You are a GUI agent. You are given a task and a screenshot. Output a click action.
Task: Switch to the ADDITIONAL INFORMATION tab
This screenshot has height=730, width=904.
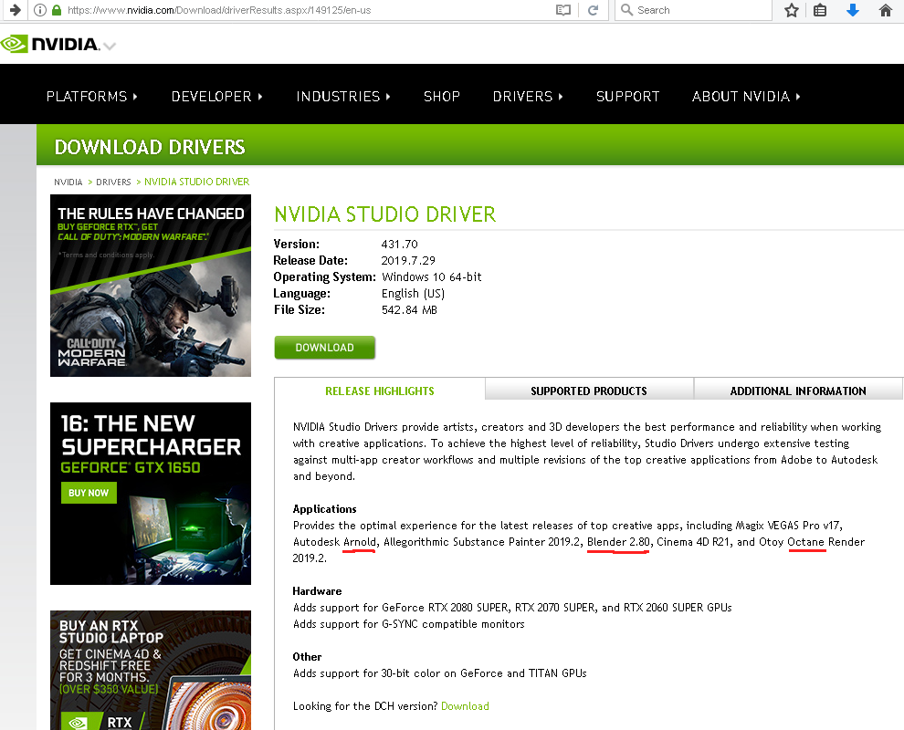coord(798,389)
